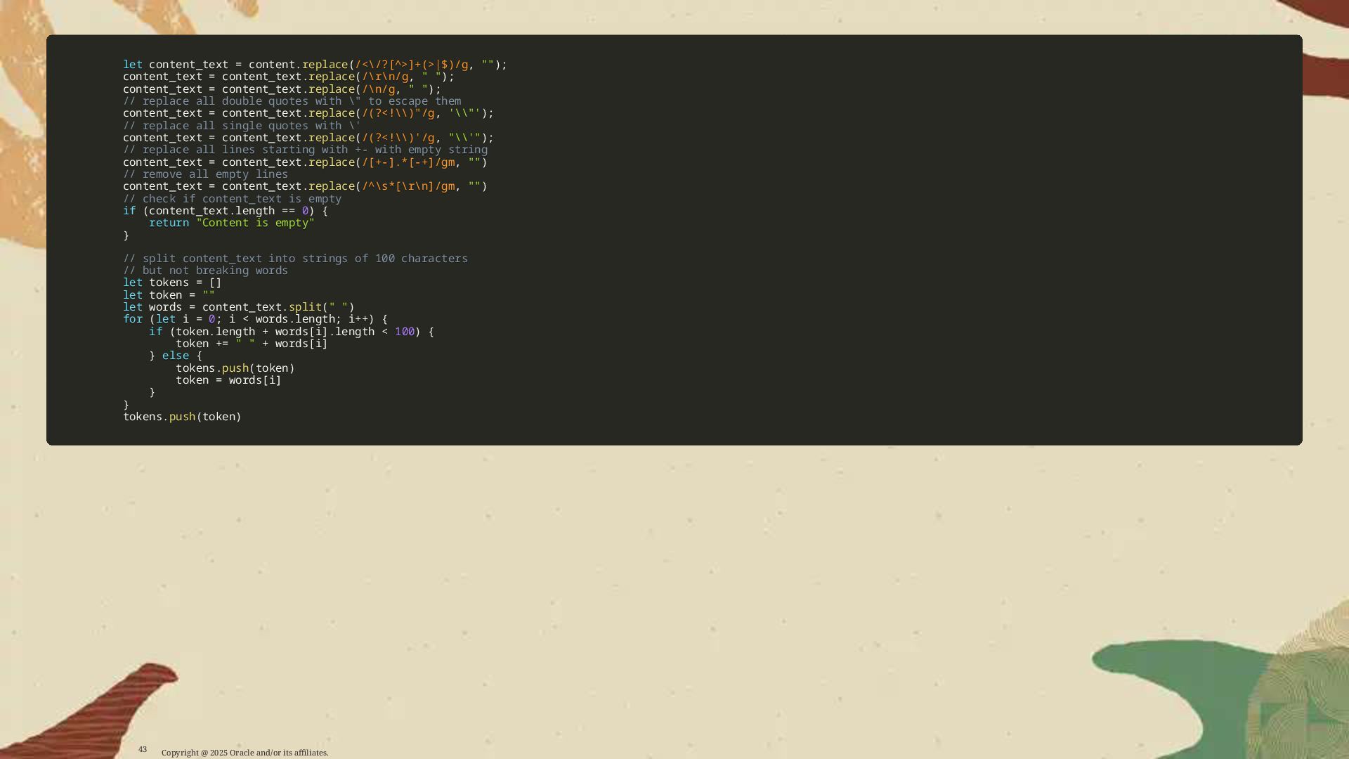Click the first line declaring content_text
Viewport: 1349px width, 759px height.
click(314, 65)
